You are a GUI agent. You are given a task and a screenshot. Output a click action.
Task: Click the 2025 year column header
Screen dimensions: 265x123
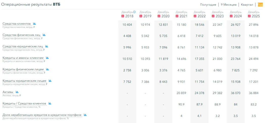pos(255,16)
